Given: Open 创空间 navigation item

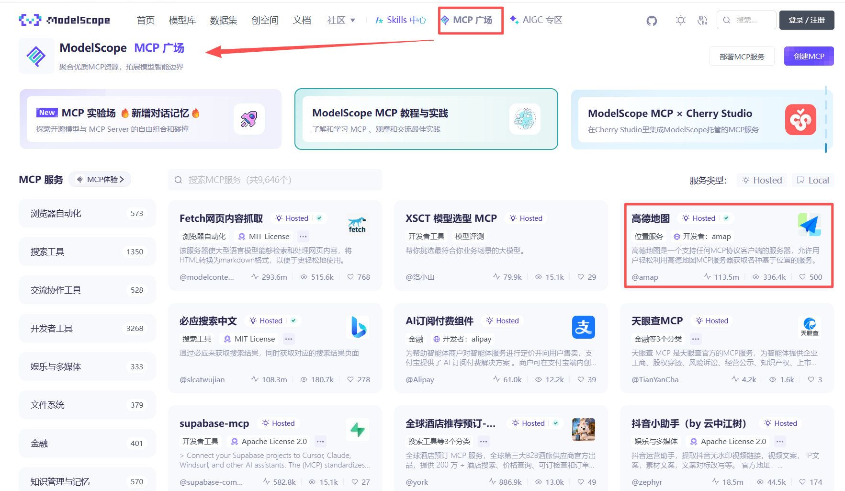Looking at the screenshot, I should click(x=265, y=20).
